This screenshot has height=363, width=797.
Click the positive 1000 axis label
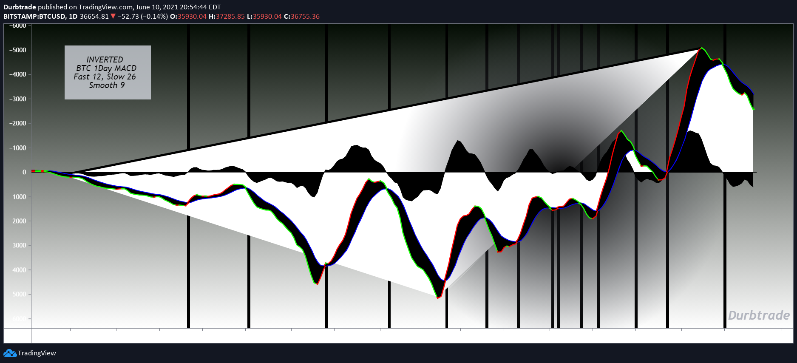pos(19,197)
